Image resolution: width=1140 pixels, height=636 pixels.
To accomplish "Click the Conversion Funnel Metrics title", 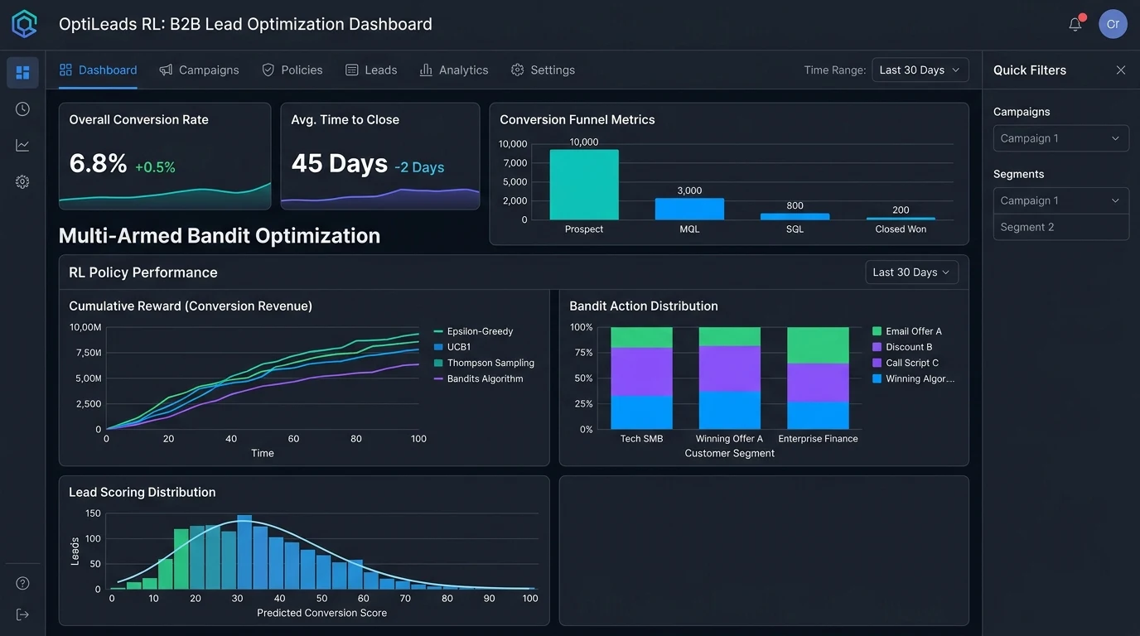I will [x=577, y=120].
